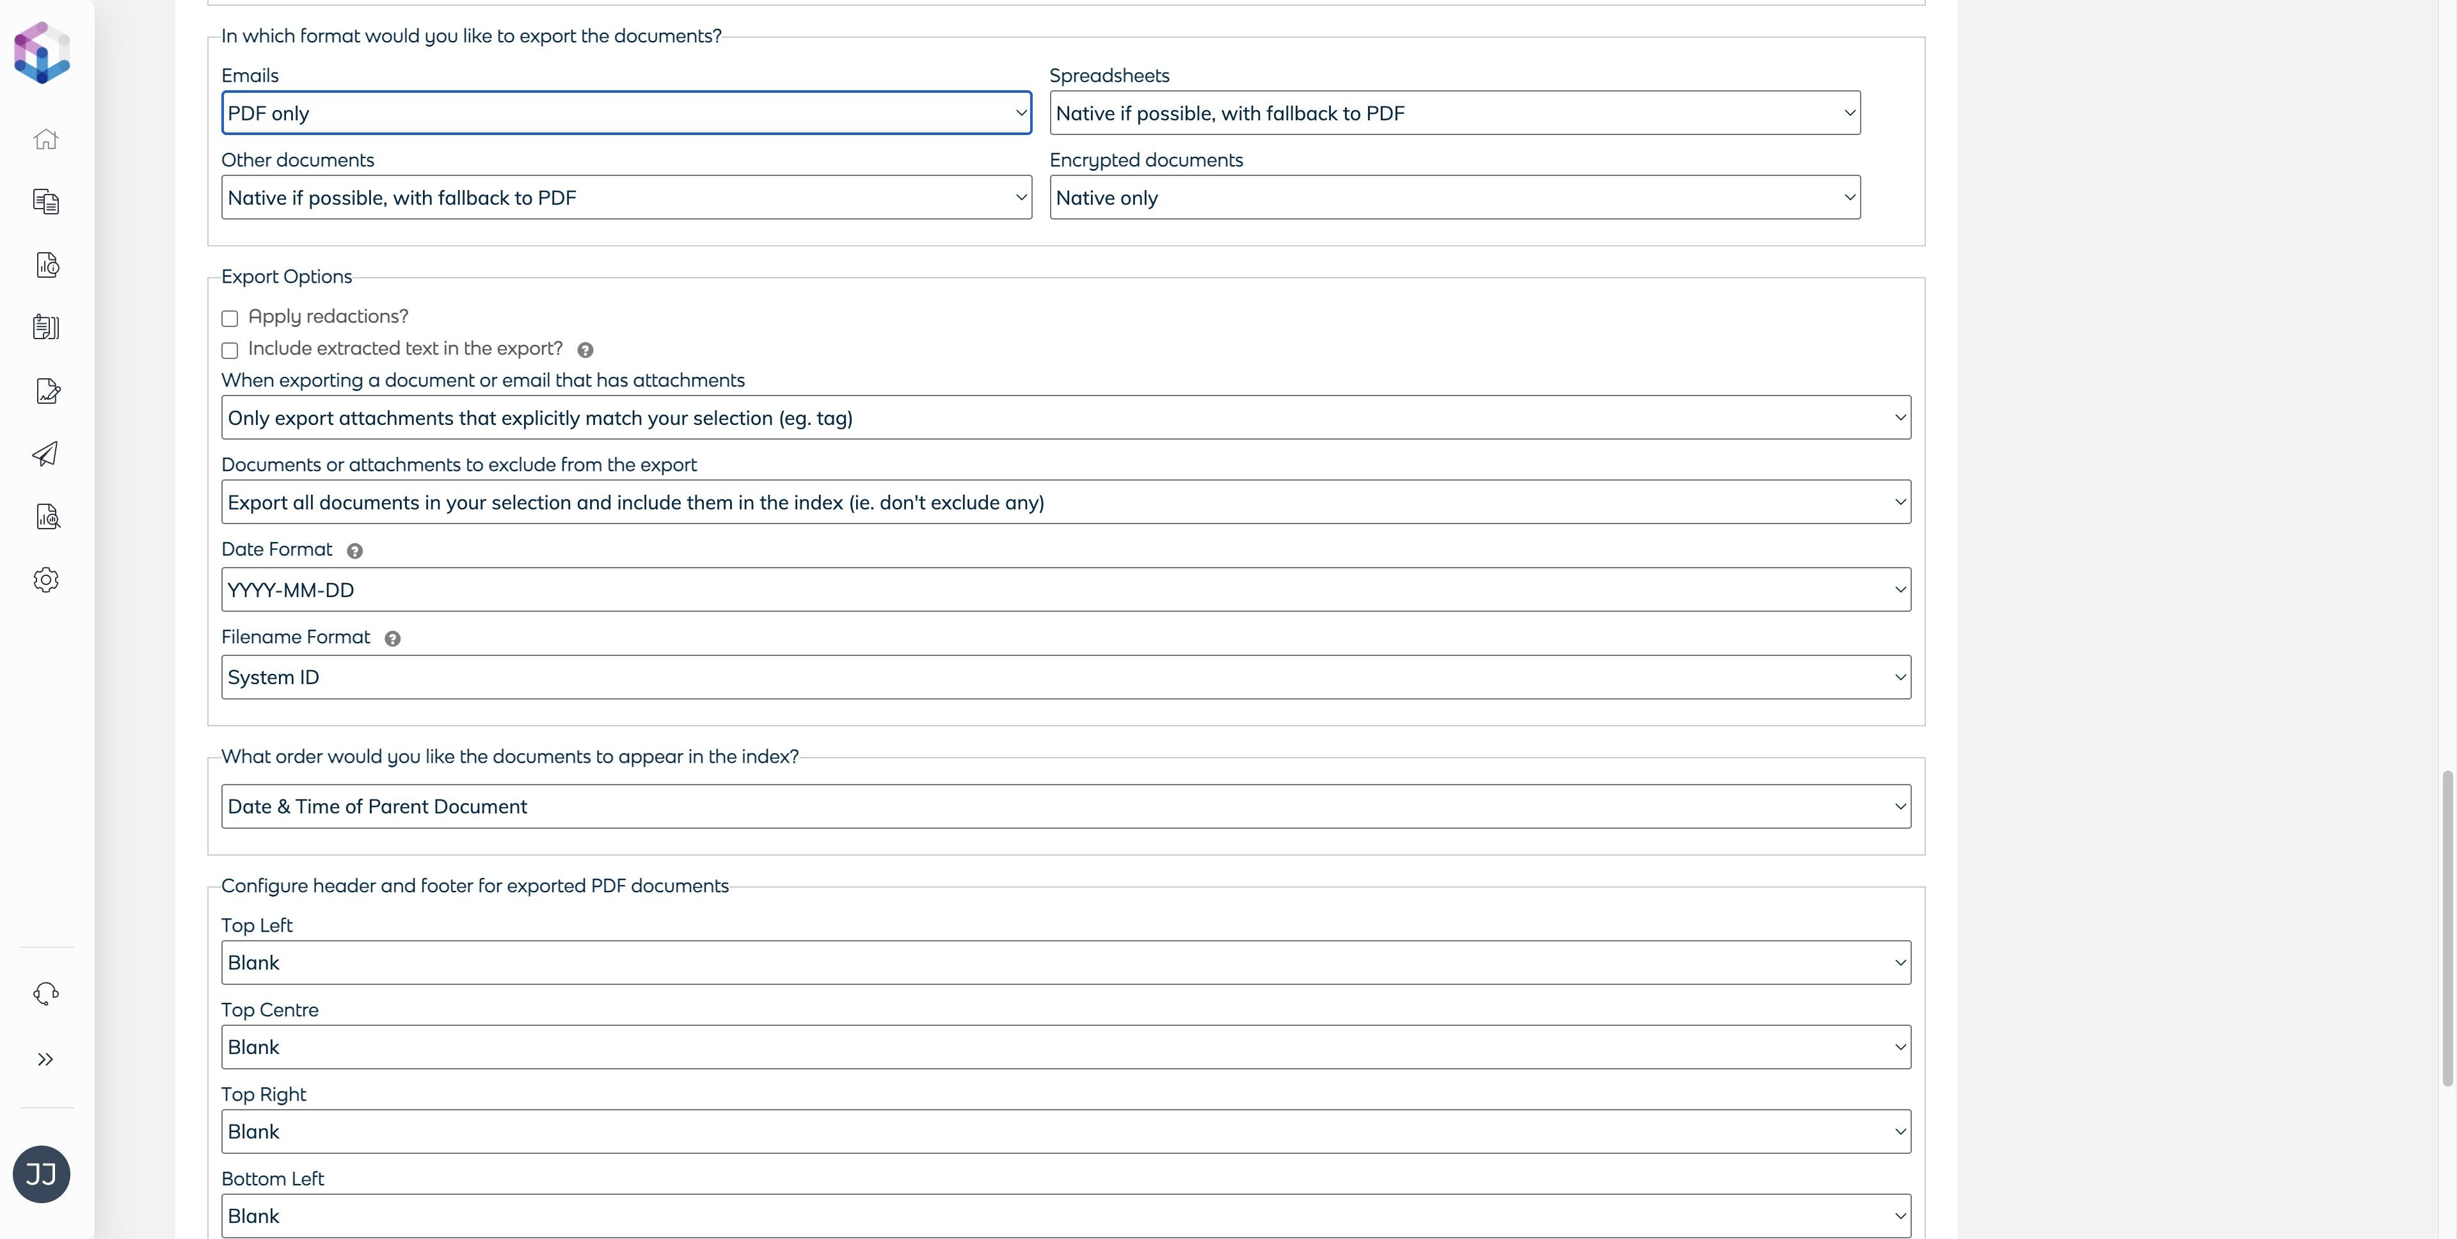The height and width of the screenshot is (1239, 2457).
Task: Open the index document order dropdown
Action: (x=1065, y=807)
